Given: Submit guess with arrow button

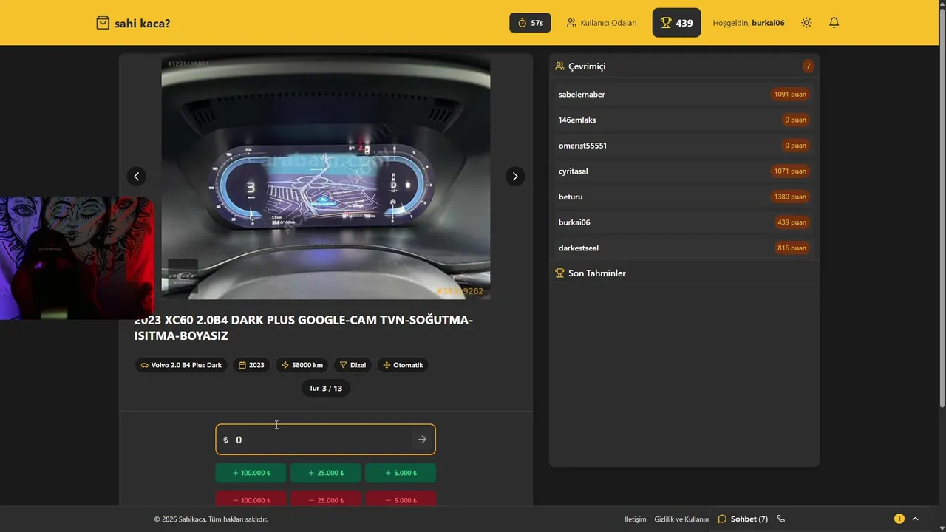Looking at the screenshot, I should (422, 440).
